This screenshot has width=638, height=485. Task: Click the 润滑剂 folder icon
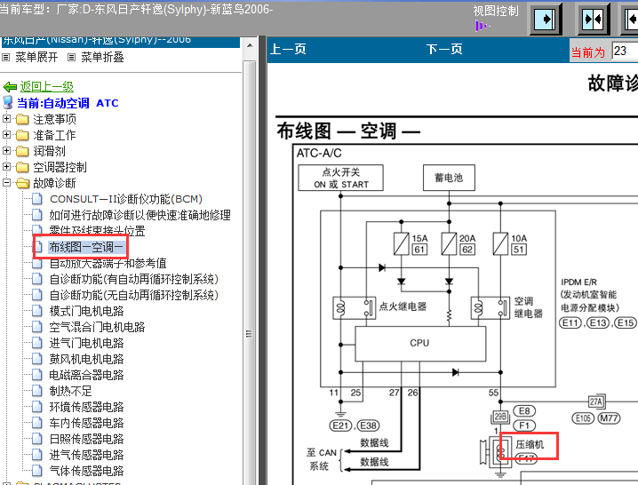22,151
